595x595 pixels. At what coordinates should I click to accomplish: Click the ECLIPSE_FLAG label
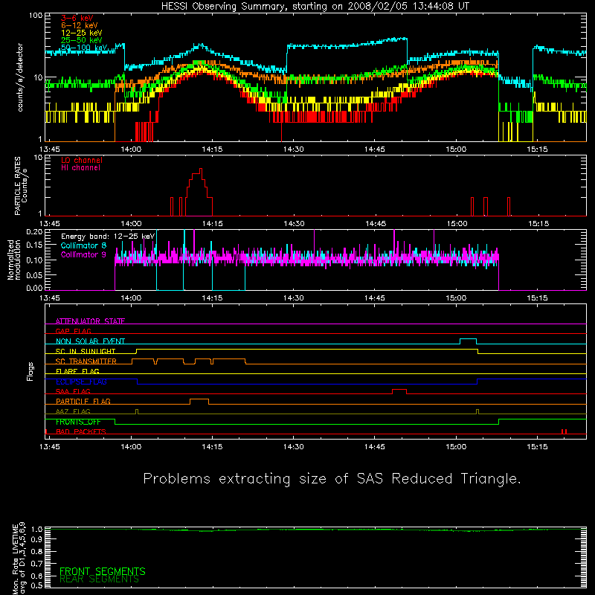[x=81, y=382]
